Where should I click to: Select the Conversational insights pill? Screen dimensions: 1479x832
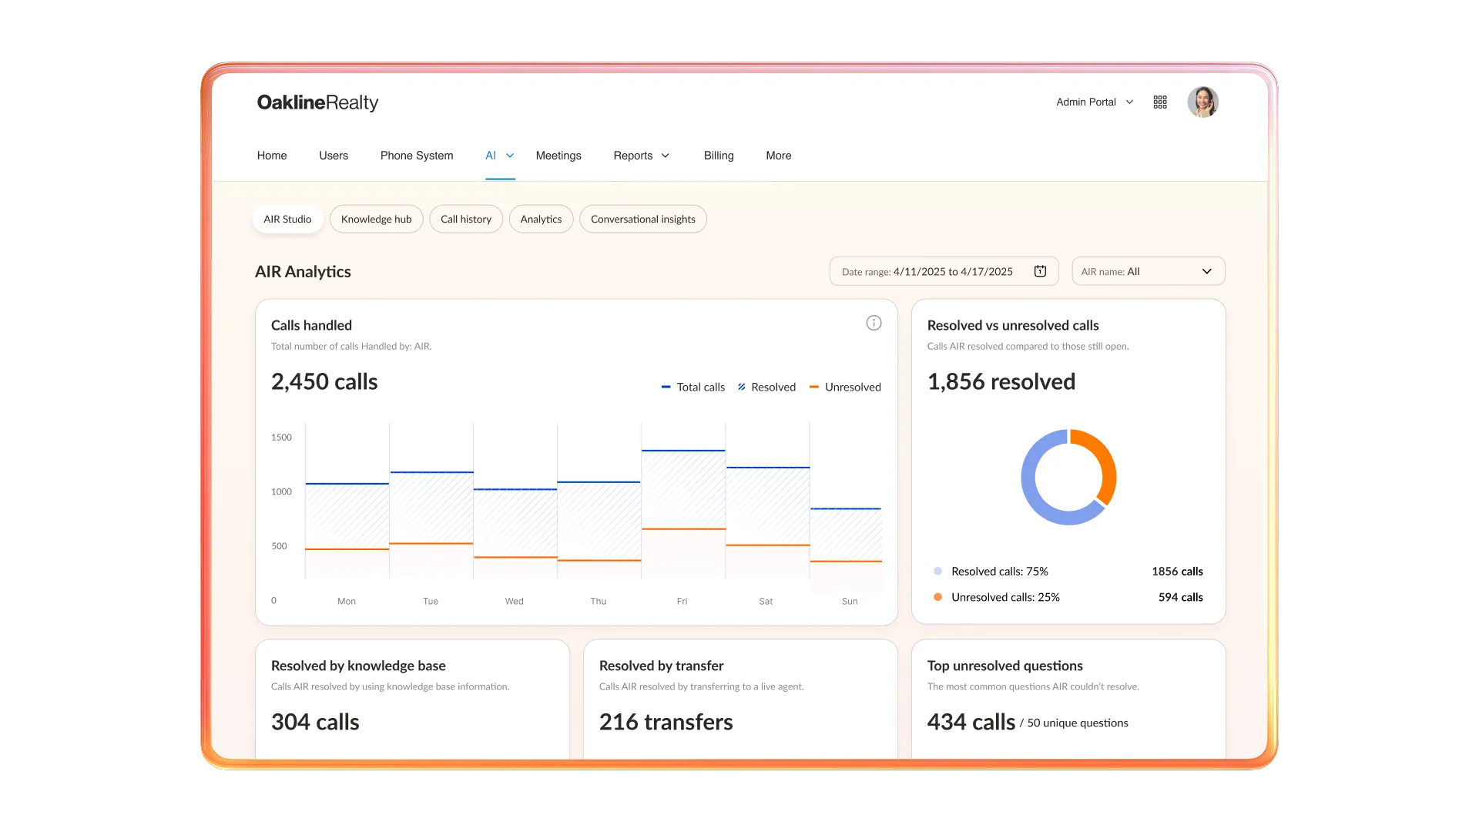[642, 219]
